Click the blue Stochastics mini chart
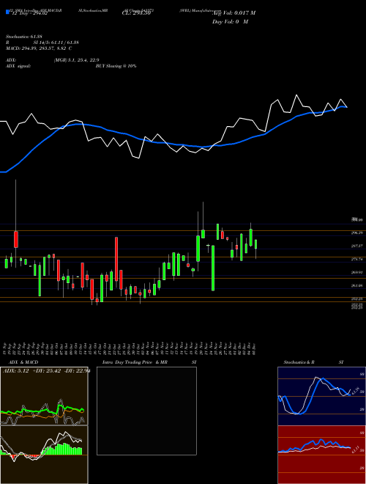 tap(321, 396)
